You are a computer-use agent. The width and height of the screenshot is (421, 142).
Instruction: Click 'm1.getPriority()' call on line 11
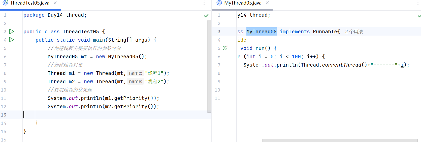pos(129,98)
